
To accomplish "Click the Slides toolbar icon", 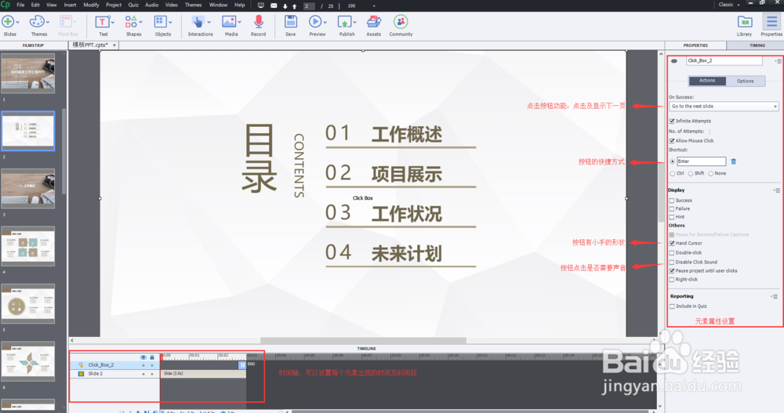I will click(x=8, y=22).
